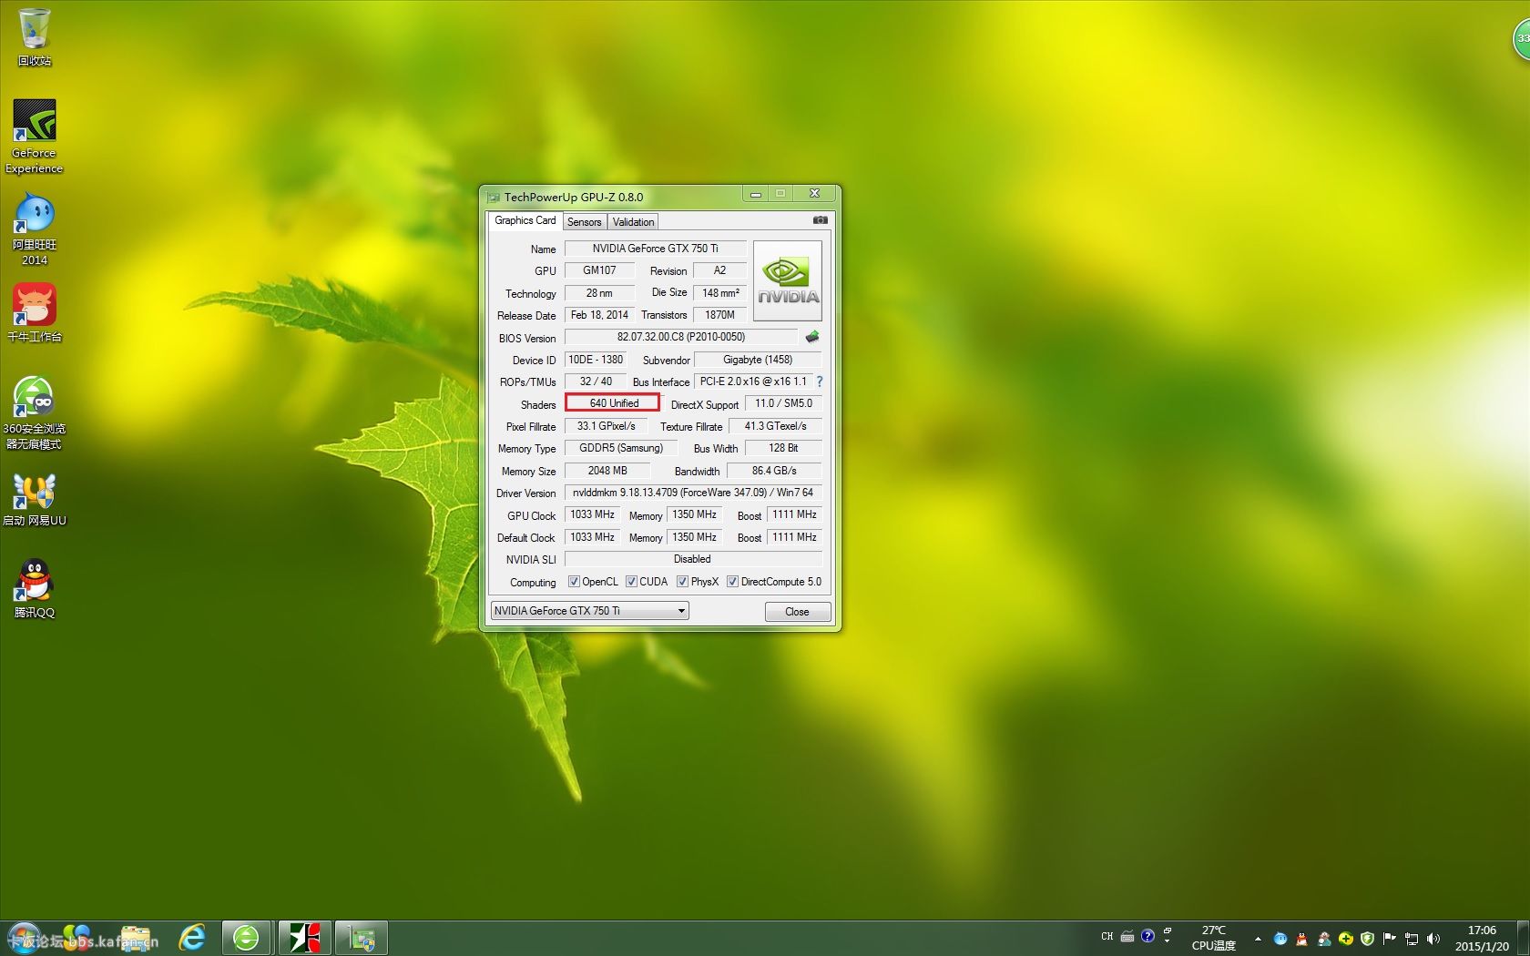Click the BIOS save chip icon
This screenshot has height=956, width=1530.
pos(812,337)
